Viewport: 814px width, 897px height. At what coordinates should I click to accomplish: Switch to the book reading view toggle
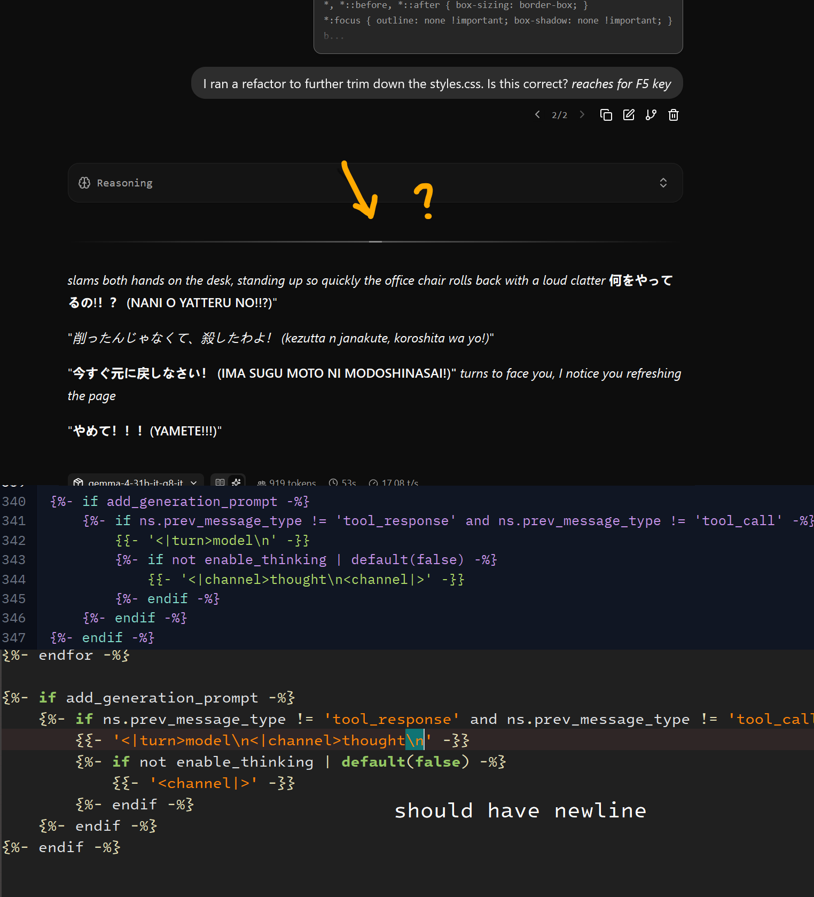(220, 482)
